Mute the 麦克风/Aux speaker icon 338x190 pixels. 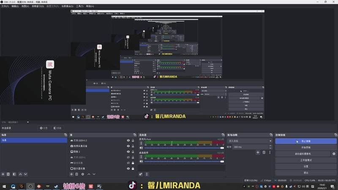coord(141,148)
